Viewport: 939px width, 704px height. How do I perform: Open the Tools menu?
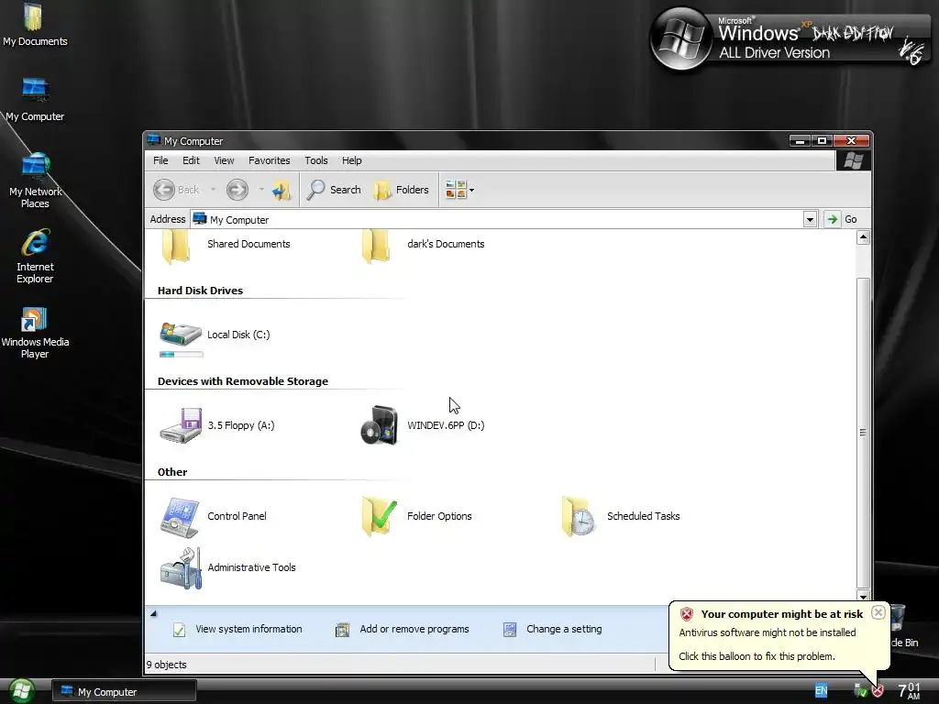tap(316, 160)
